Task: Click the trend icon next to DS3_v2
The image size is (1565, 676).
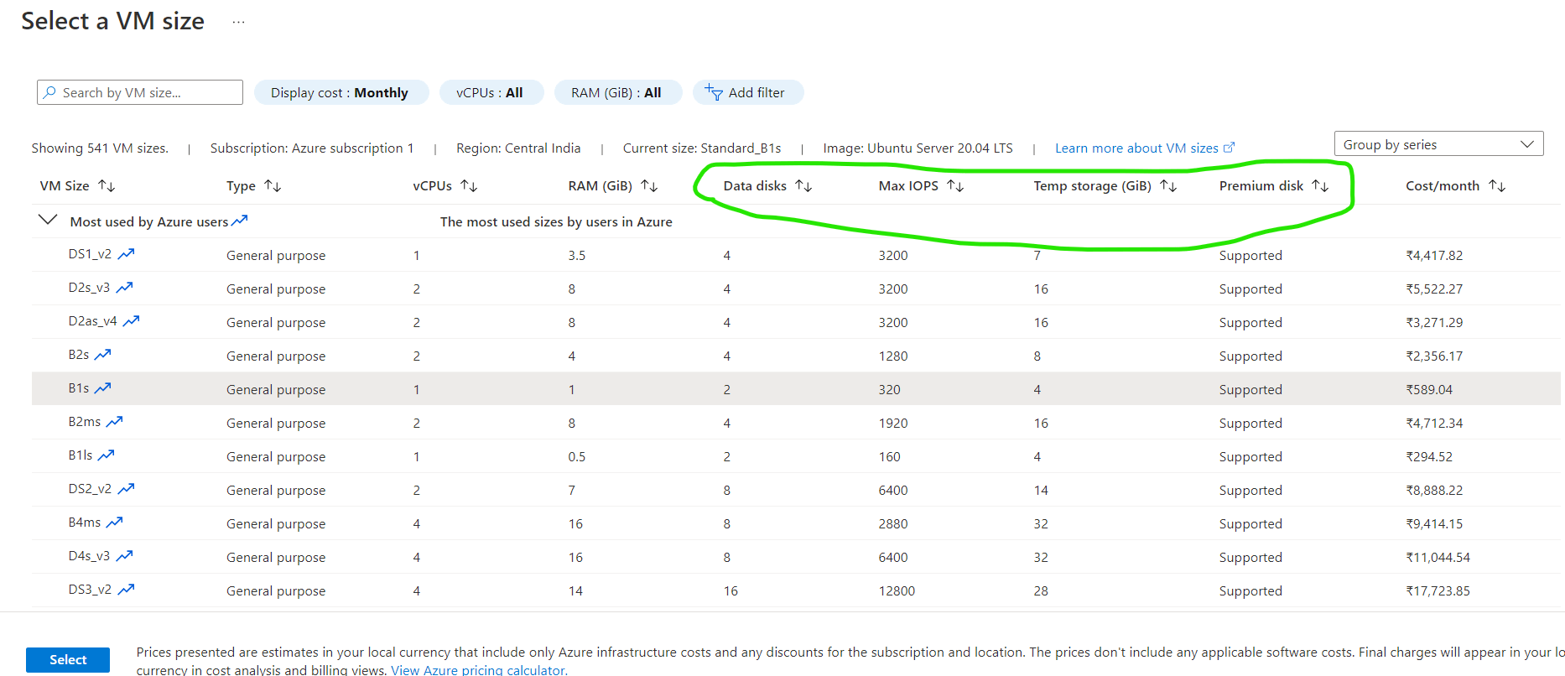Action: 126,590
